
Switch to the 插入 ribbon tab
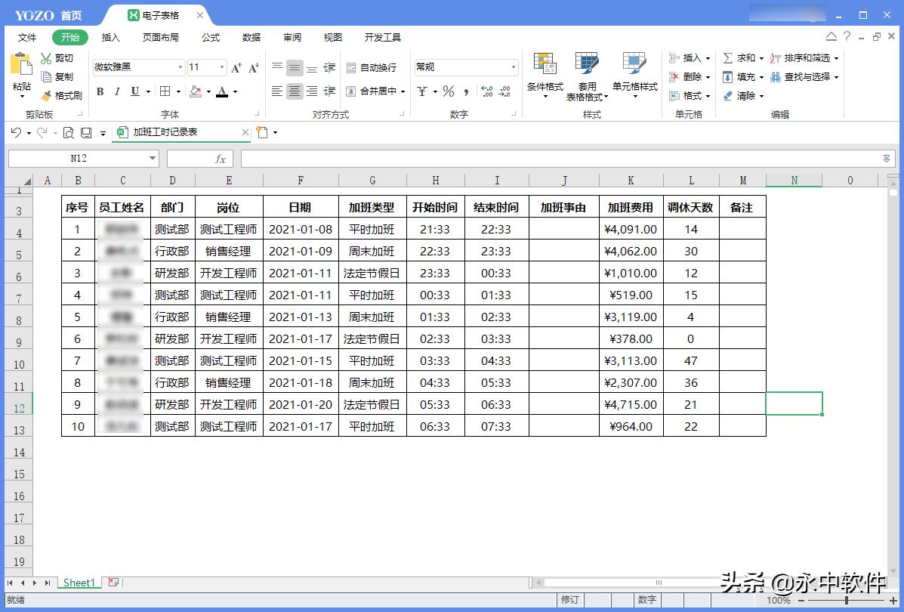coord(111,36)
